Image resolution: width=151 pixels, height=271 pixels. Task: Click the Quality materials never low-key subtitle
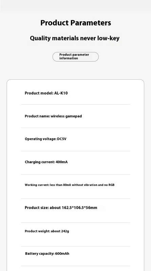(x=75, y=38)
